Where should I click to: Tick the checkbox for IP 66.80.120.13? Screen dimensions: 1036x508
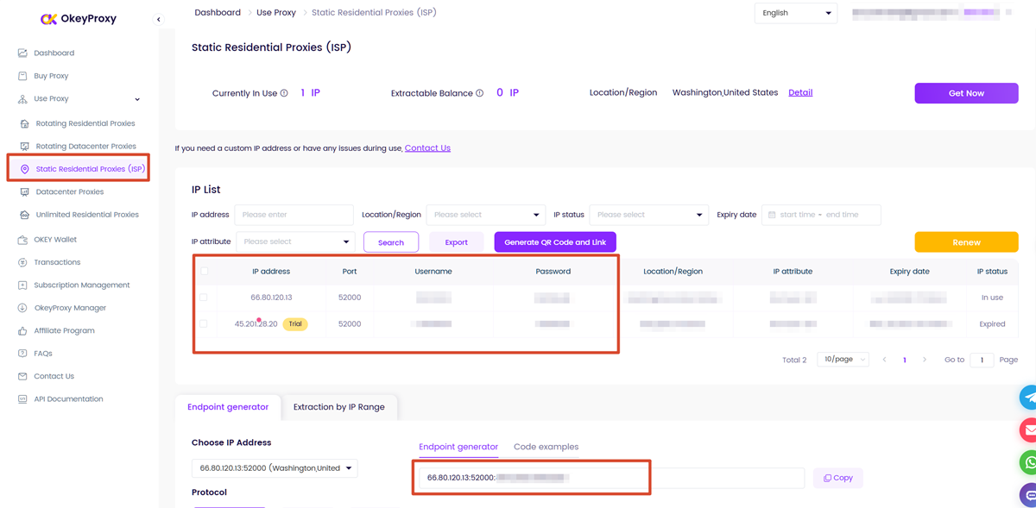(204, 298)
